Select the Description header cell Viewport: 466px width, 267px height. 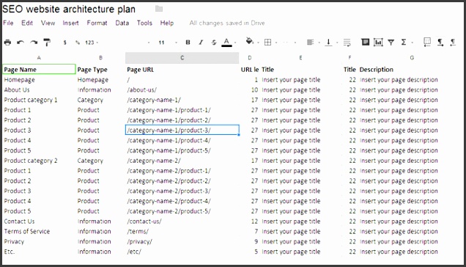(411, 70)
